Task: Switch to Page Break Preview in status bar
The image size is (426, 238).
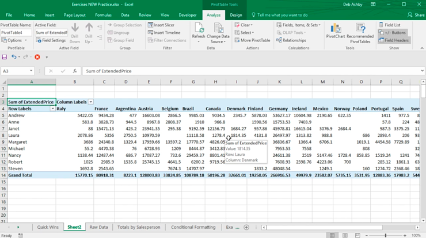Action: [x=357, y=235]
